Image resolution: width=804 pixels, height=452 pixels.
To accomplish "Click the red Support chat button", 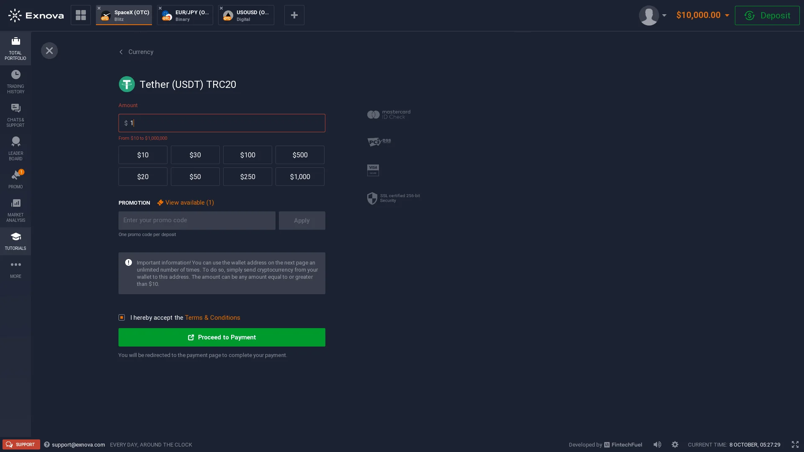I will click(x=21, y=444).
